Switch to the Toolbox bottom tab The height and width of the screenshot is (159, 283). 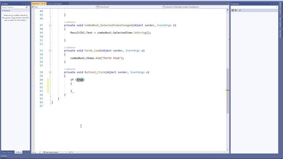click(18, 152)
